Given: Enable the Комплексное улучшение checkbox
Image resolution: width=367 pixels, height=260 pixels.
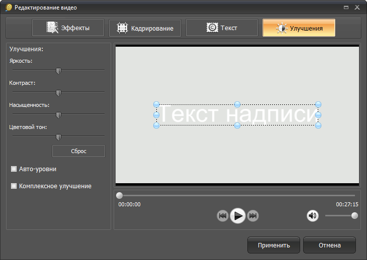Looking at the screenshot, I should [14, 186].
